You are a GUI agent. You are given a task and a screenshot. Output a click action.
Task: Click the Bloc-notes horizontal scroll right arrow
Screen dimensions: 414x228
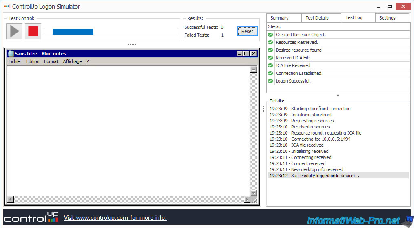point(247,200)
